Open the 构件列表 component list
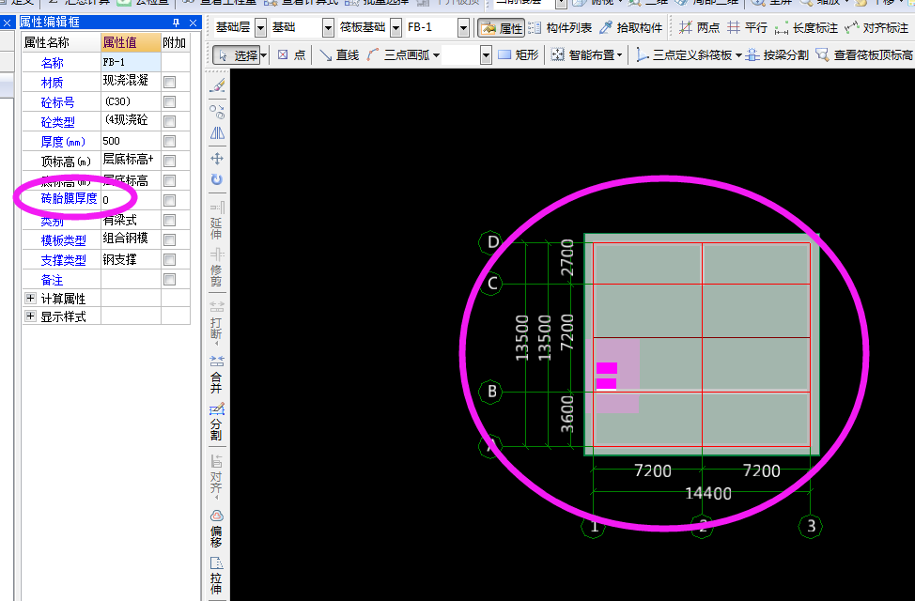 560,27
